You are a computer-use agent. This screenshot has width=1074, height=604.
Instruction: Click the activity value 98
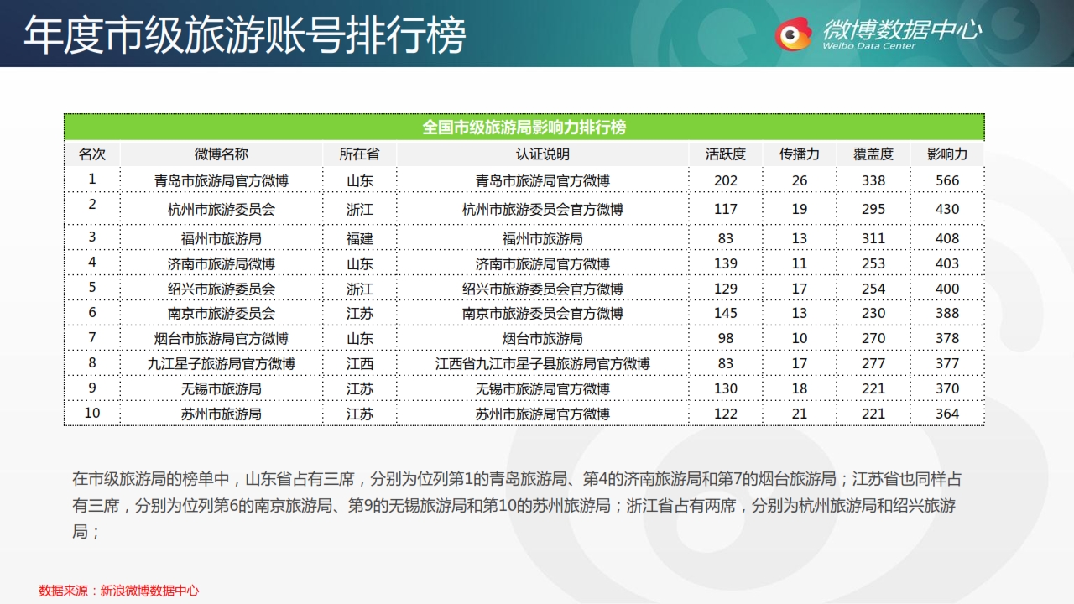tap(726, 338)
